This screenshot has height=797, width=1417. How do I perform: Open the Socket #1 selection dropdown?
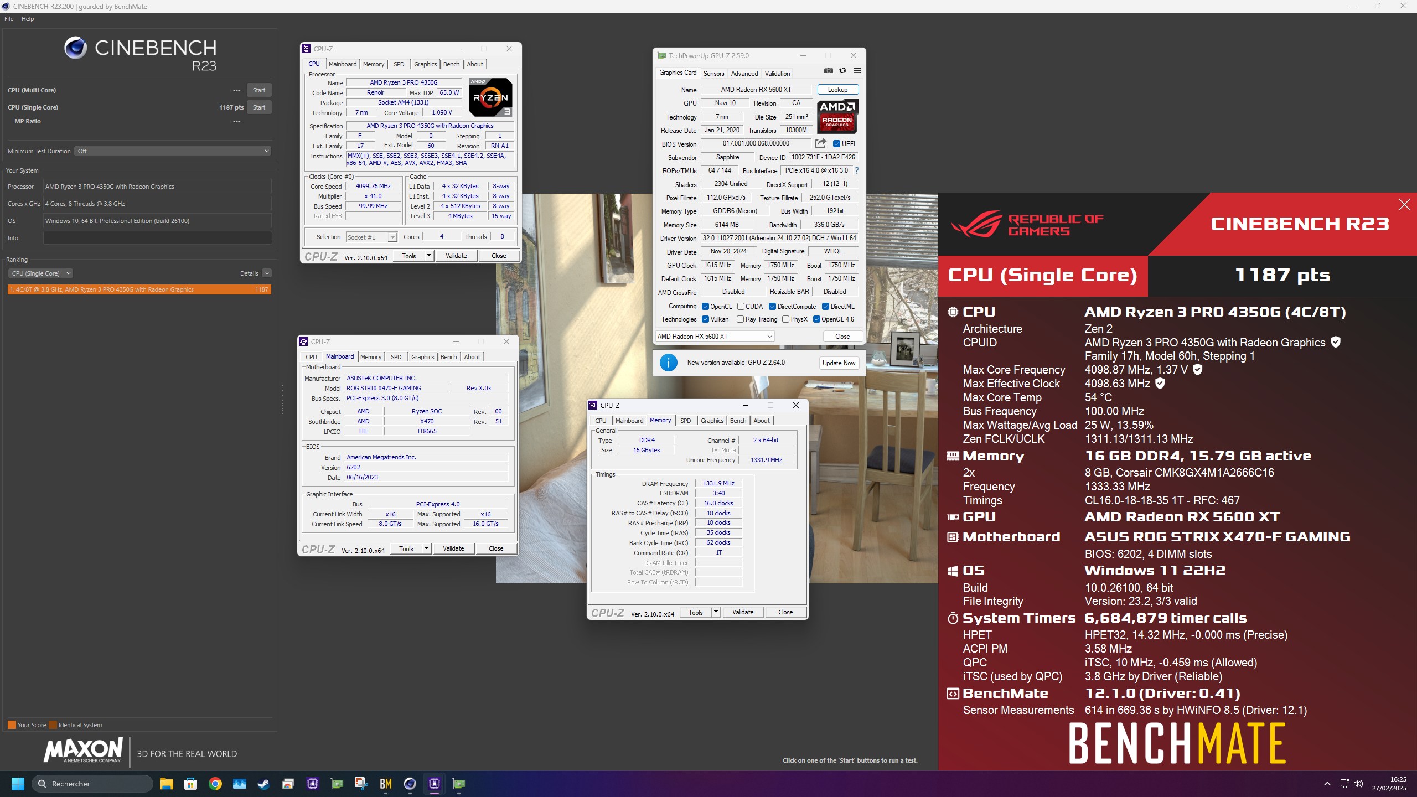point(371,237)
